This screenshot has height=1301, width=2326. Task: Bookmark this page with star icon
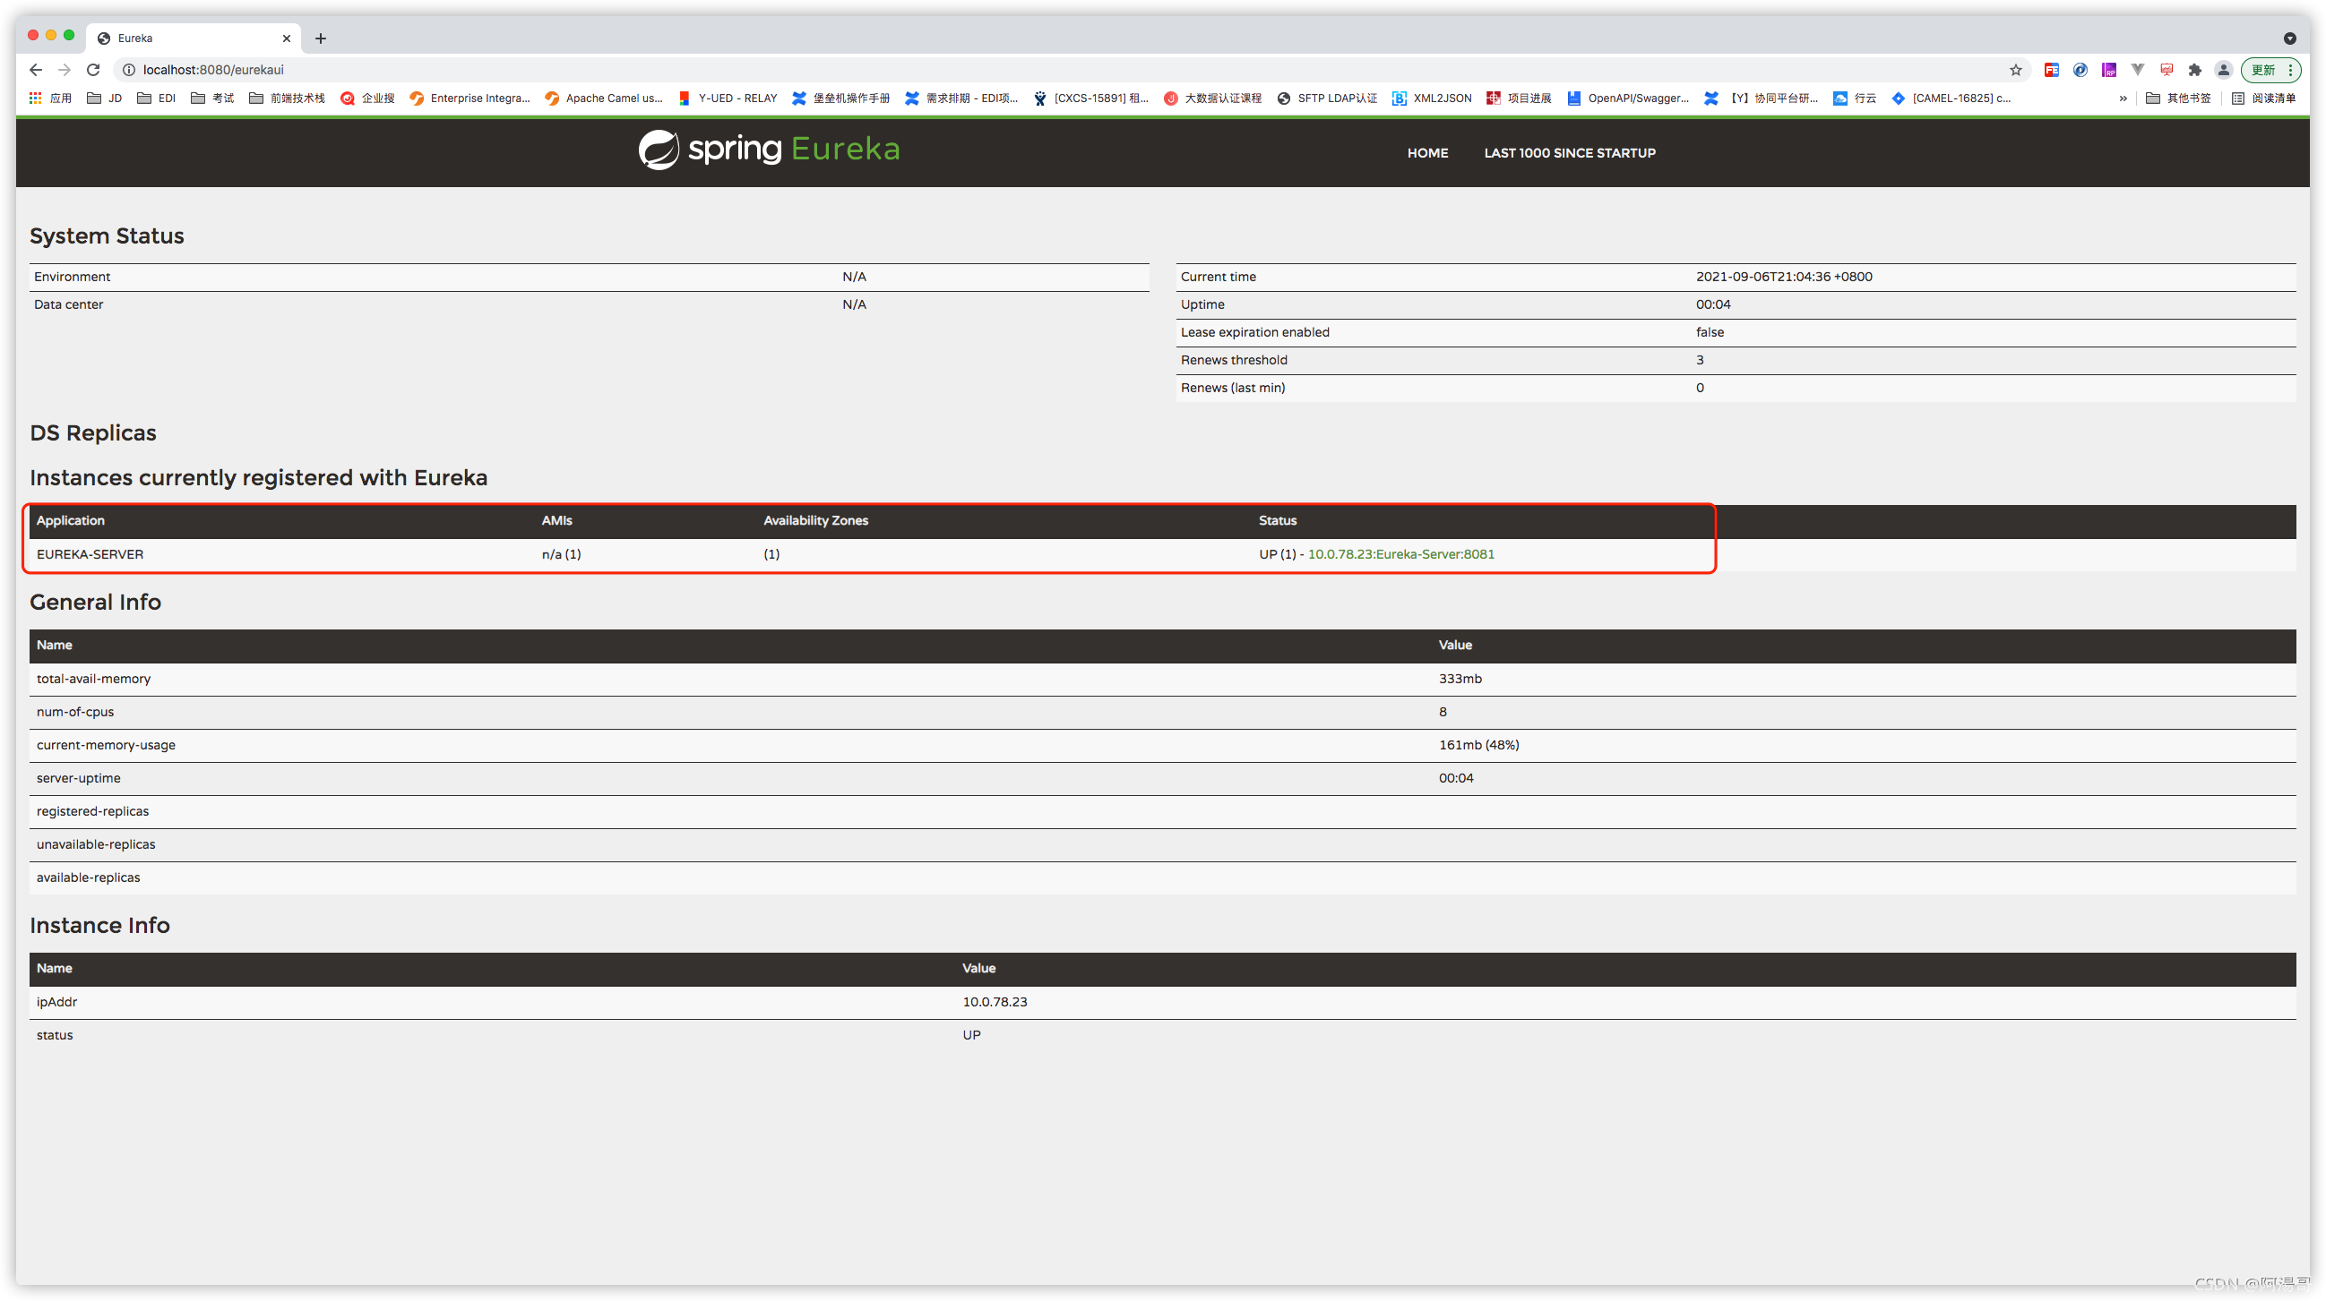2015,70
